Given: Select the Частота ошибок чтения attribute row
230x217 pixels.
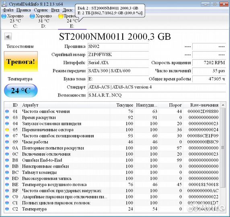Looking at the screenshot, I should 112,111.
